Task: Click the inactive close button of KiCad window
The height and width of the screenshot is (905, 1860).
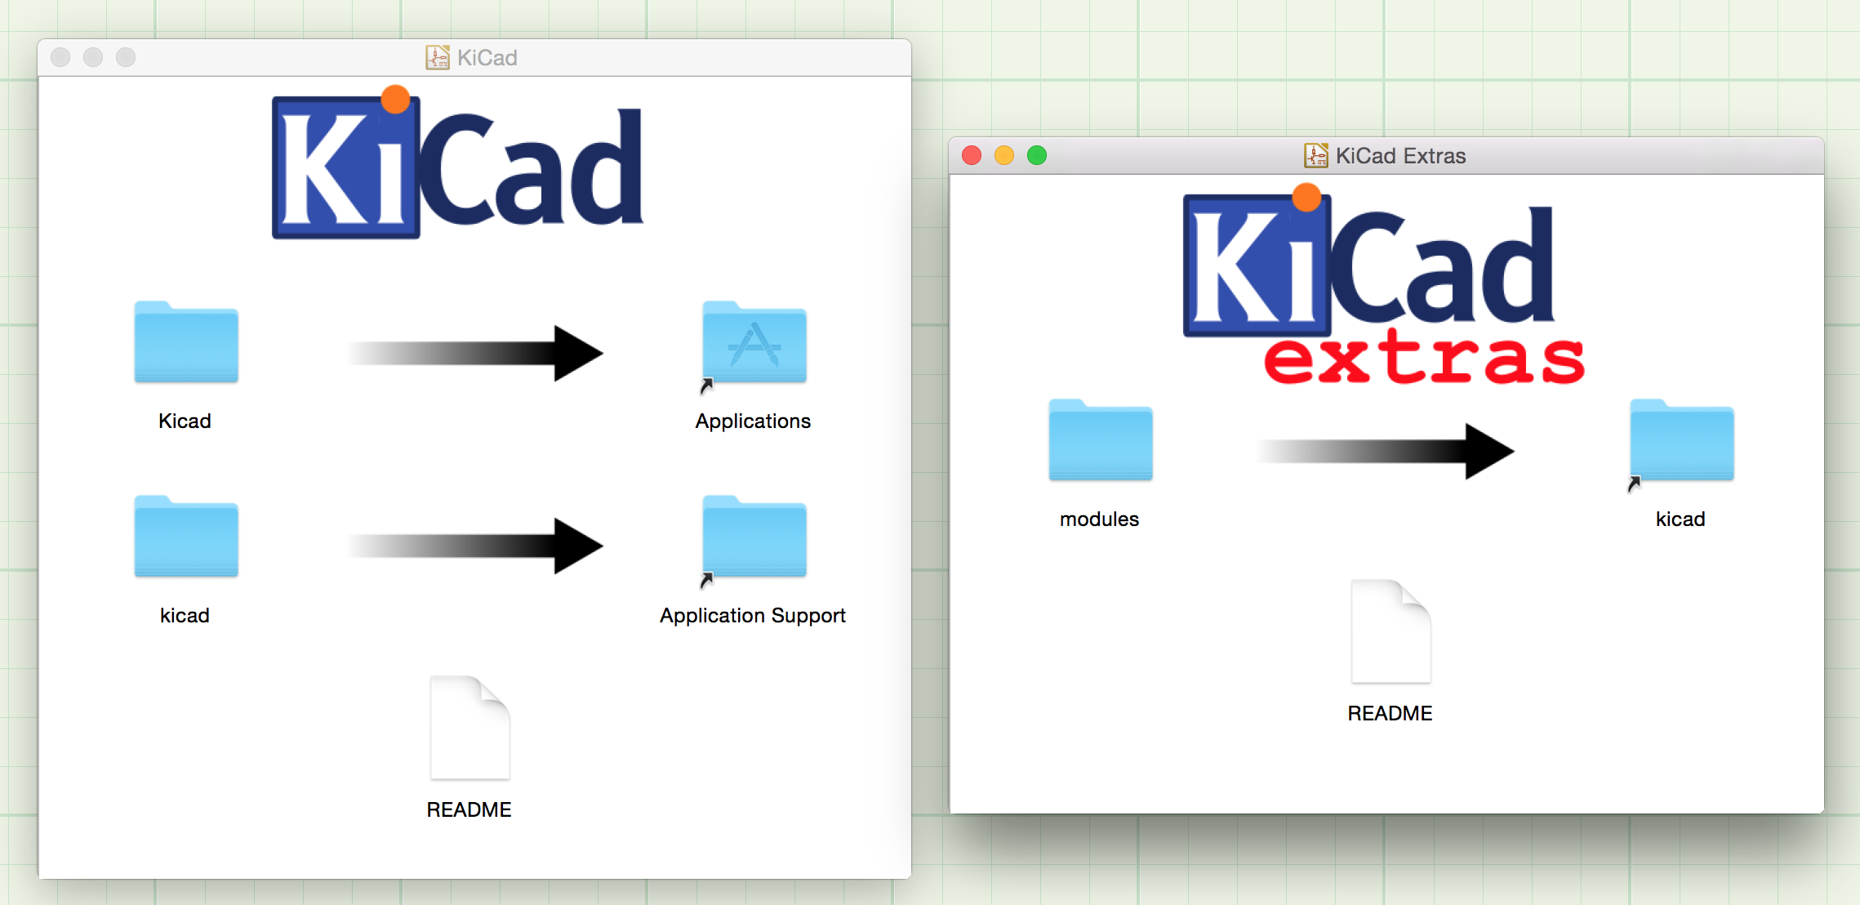Action: (60, 57)
